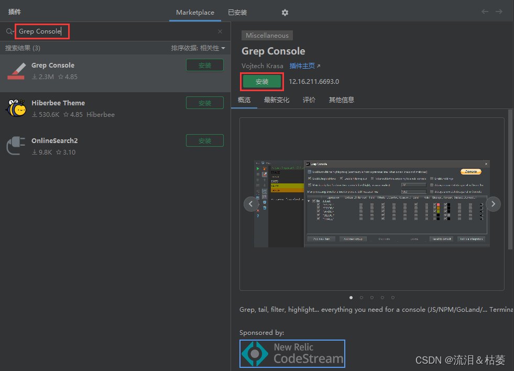Click the details panel scrollbar
This screenshot has height=371, width=514.
(510, 180)
